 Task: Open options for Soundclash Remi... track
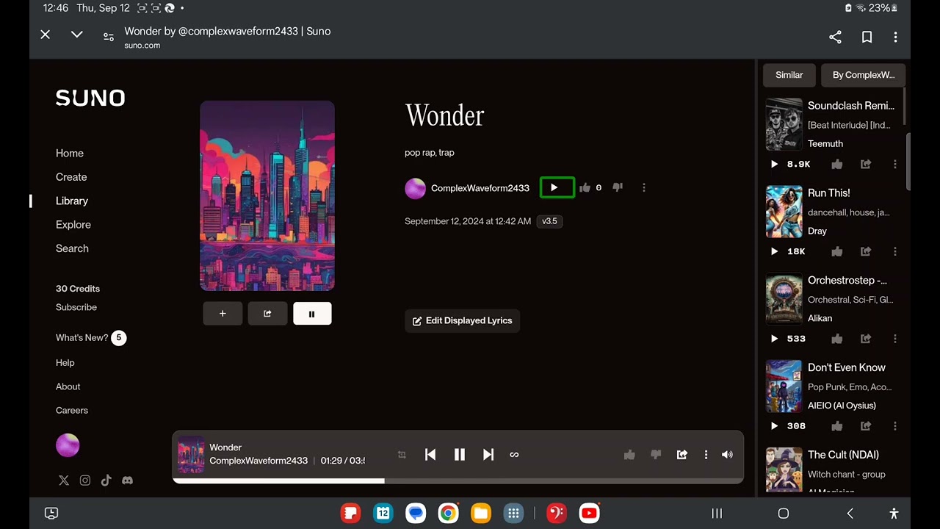click(x=895, y=165)
